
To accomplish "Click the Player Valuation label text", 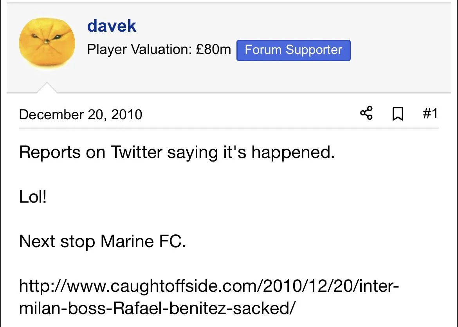I will click(139, 50).
